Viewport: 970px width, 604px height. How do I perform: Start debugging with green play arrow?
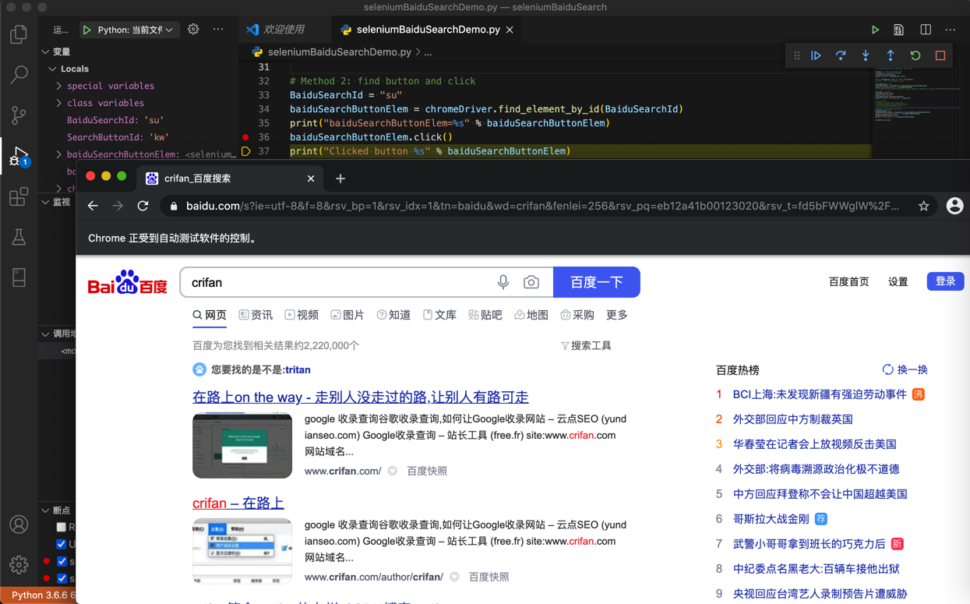(x=86, y=30)
